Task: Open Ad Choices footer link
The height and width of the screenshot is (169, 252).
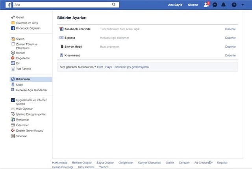Action: pos(203,163)
